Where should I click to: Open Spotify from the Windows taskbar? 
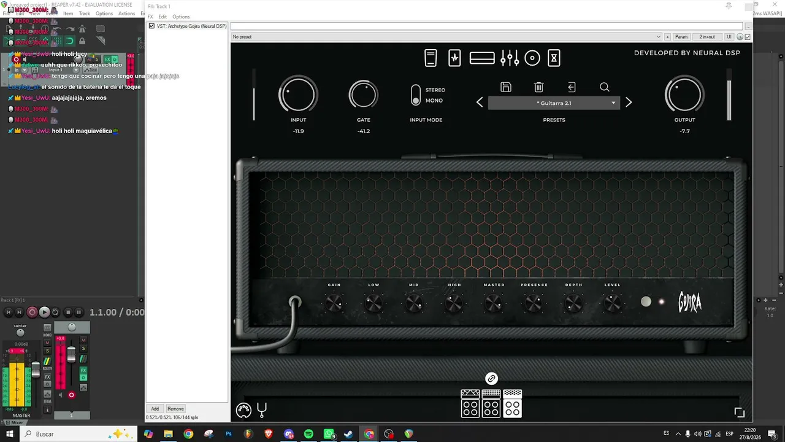pos(308,434)
